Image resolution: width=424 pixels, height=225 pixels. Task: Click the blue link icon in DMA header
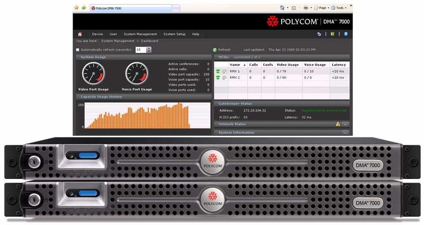319,34
